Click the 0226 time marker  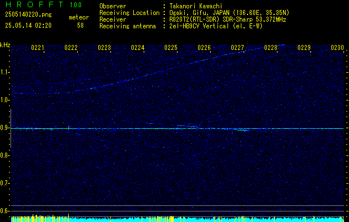tap(204, 48)
